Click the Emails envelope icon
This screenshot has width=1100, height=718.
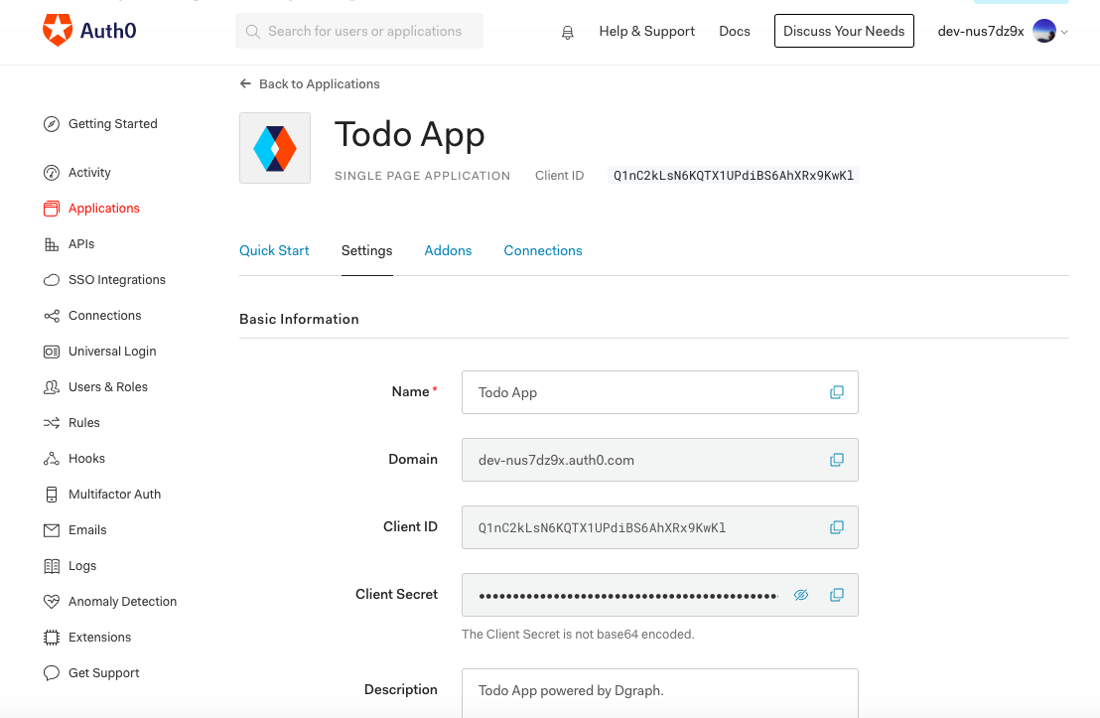coord(52,530)
